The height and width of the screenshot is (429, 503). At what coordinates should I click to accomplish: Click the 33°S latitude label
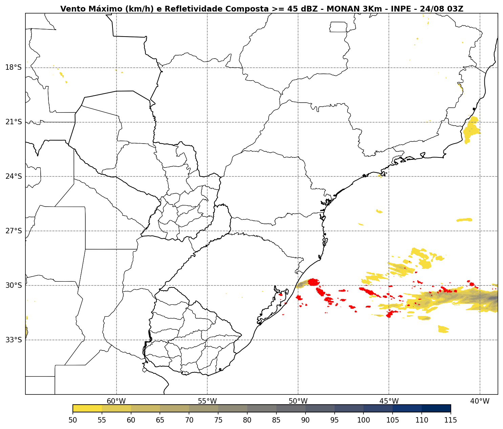(14, 340)
